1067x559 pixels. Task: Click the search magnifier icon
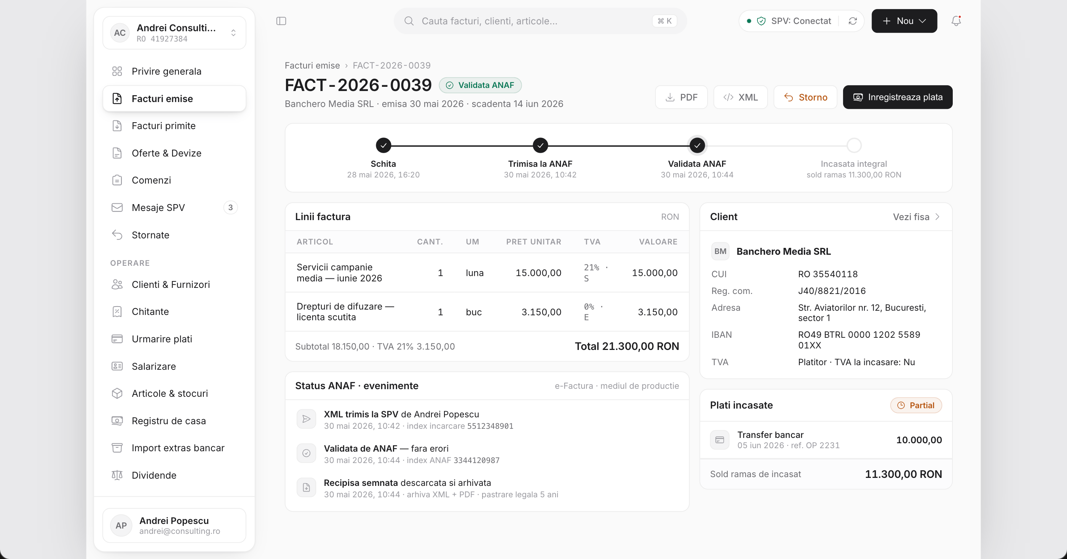[x=409, y=21]
